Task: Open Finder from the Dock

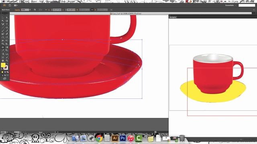Action: 75,138
